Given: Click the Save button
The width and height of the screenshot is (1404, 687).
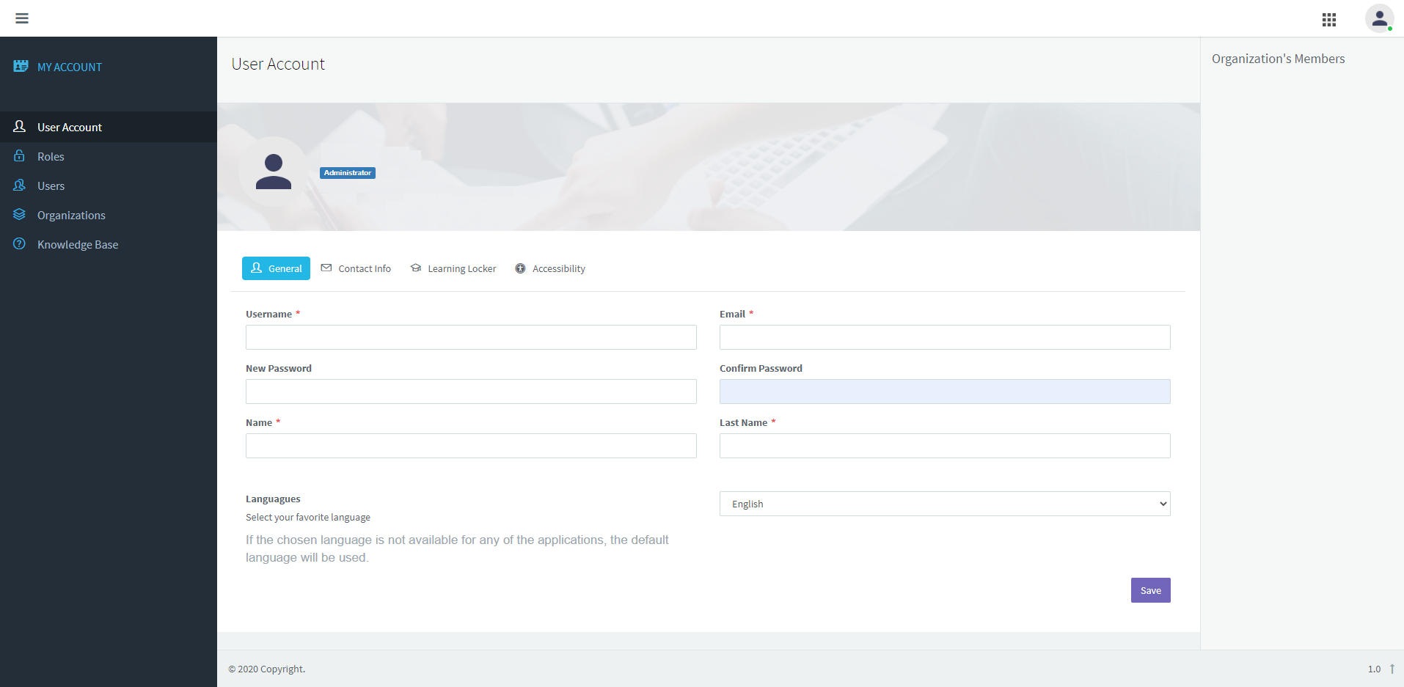Looking at the screenshot, I should click(1150, 590).
